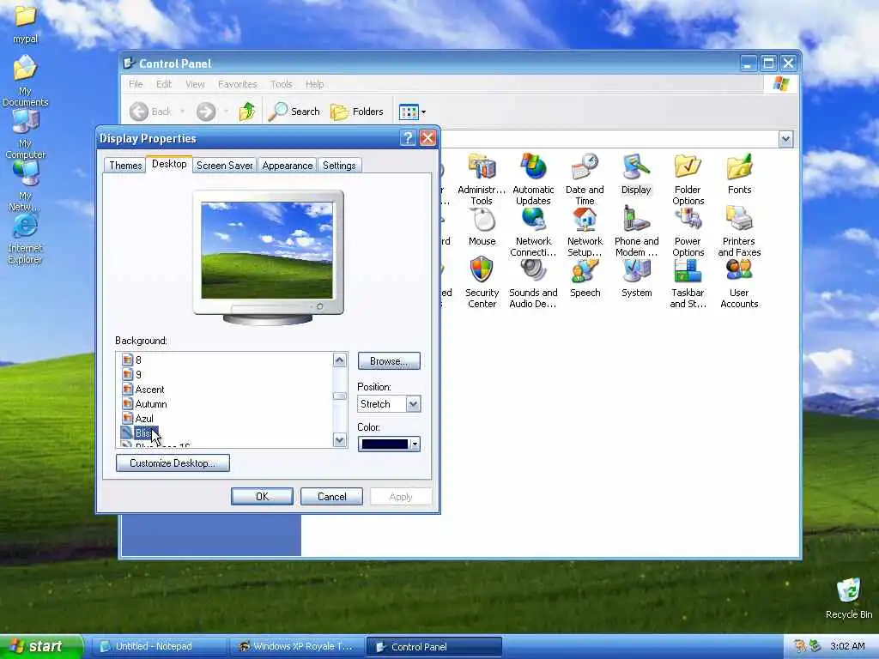Click the Up folder toolbar icon
Screen dimensions: 879x659
pos(247,112)
